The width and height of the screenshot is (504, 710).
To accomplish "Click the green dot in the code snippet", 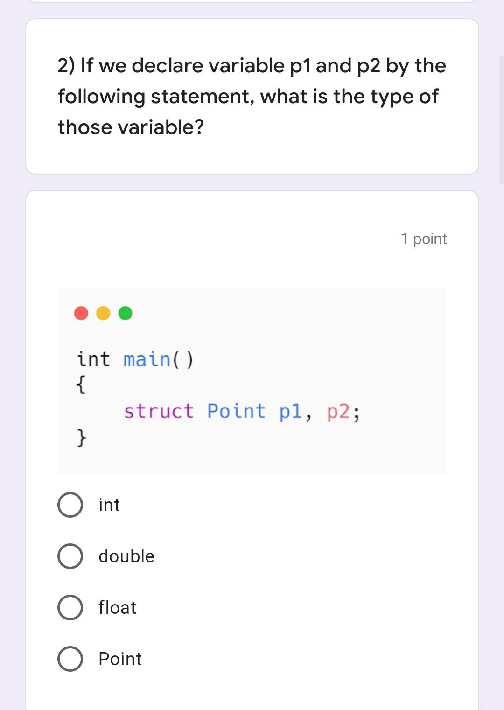I will (125, 314).
